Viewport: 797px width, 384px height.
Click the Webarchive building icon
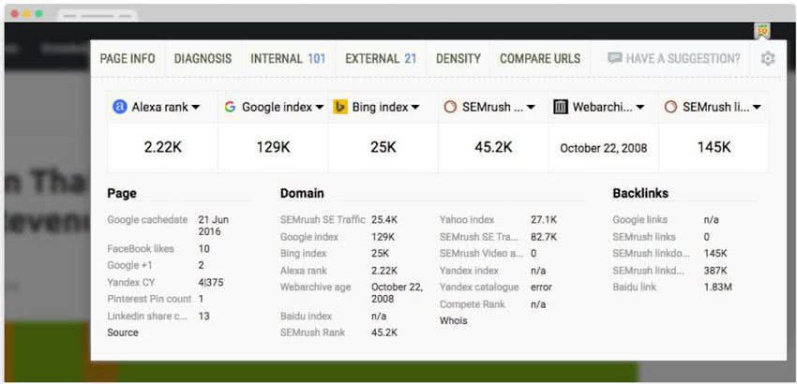[561, 107]
